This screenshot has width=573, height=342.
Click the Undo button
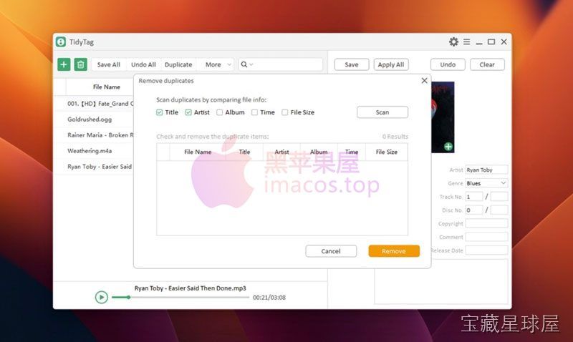coord(448,64)
